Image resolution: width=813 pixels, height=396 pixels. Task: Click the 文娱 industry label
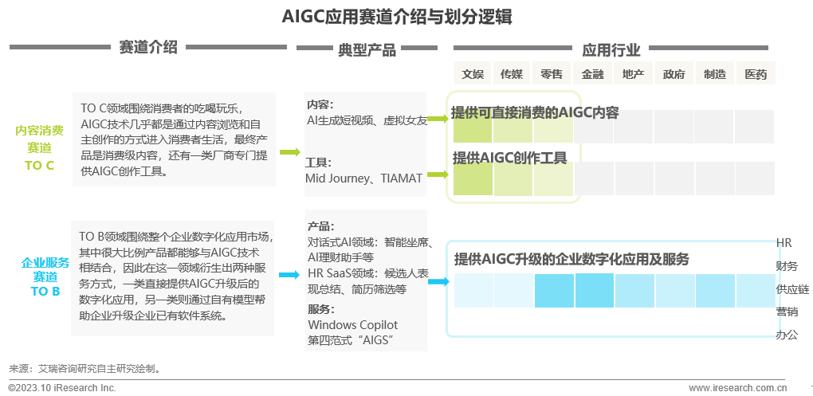[473, 74]
